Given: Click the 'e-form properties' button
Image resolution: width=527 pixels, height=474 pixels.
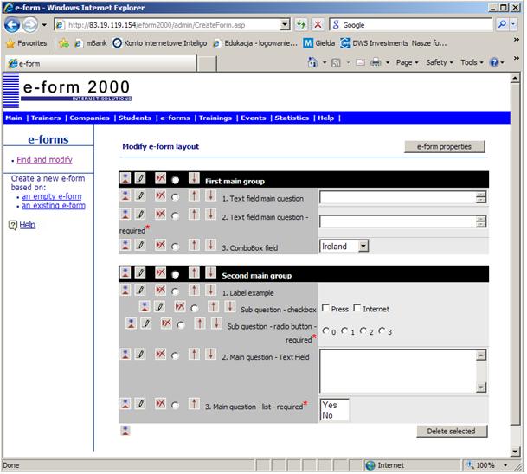Looking at the screenshot, I should [x=446, y=147].
